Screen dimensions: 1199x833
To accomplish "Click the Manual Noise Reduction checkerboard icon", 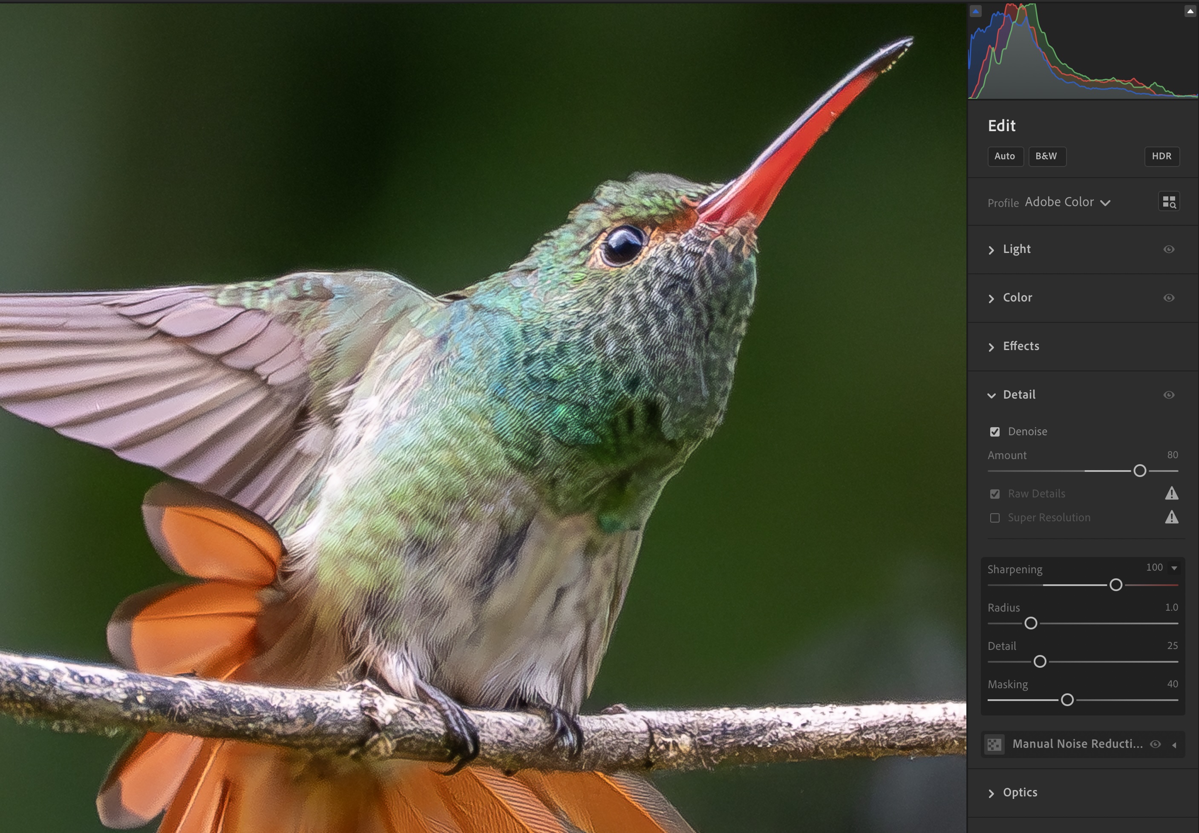I will point(994,744).
